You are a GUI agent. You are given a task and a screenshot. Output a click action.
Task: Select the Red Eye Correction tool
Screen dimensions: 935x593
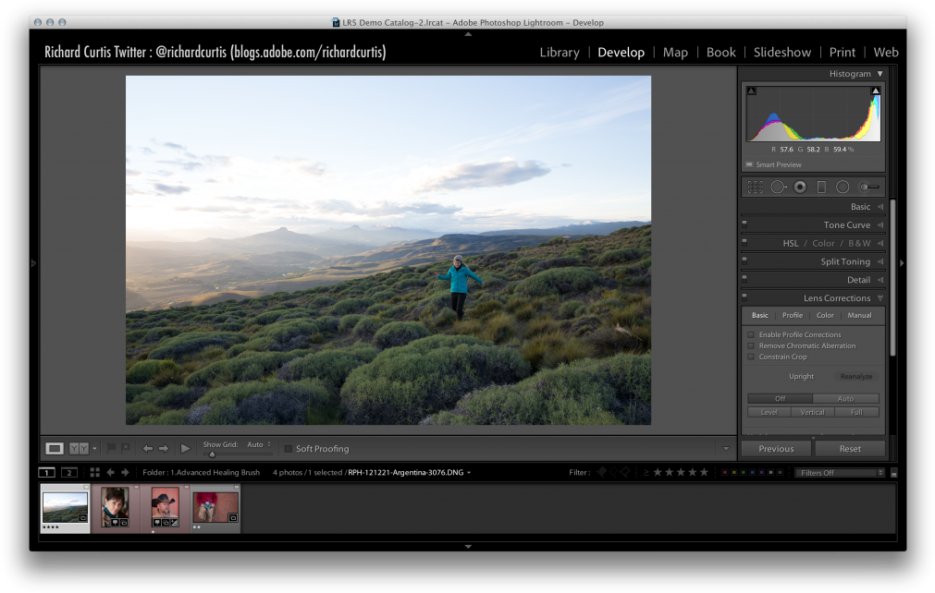point(799,187)
